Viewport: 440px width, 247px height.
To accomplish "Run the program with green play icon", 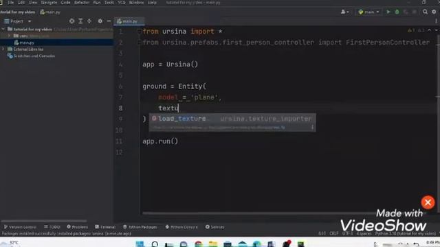I will (388, 12).
